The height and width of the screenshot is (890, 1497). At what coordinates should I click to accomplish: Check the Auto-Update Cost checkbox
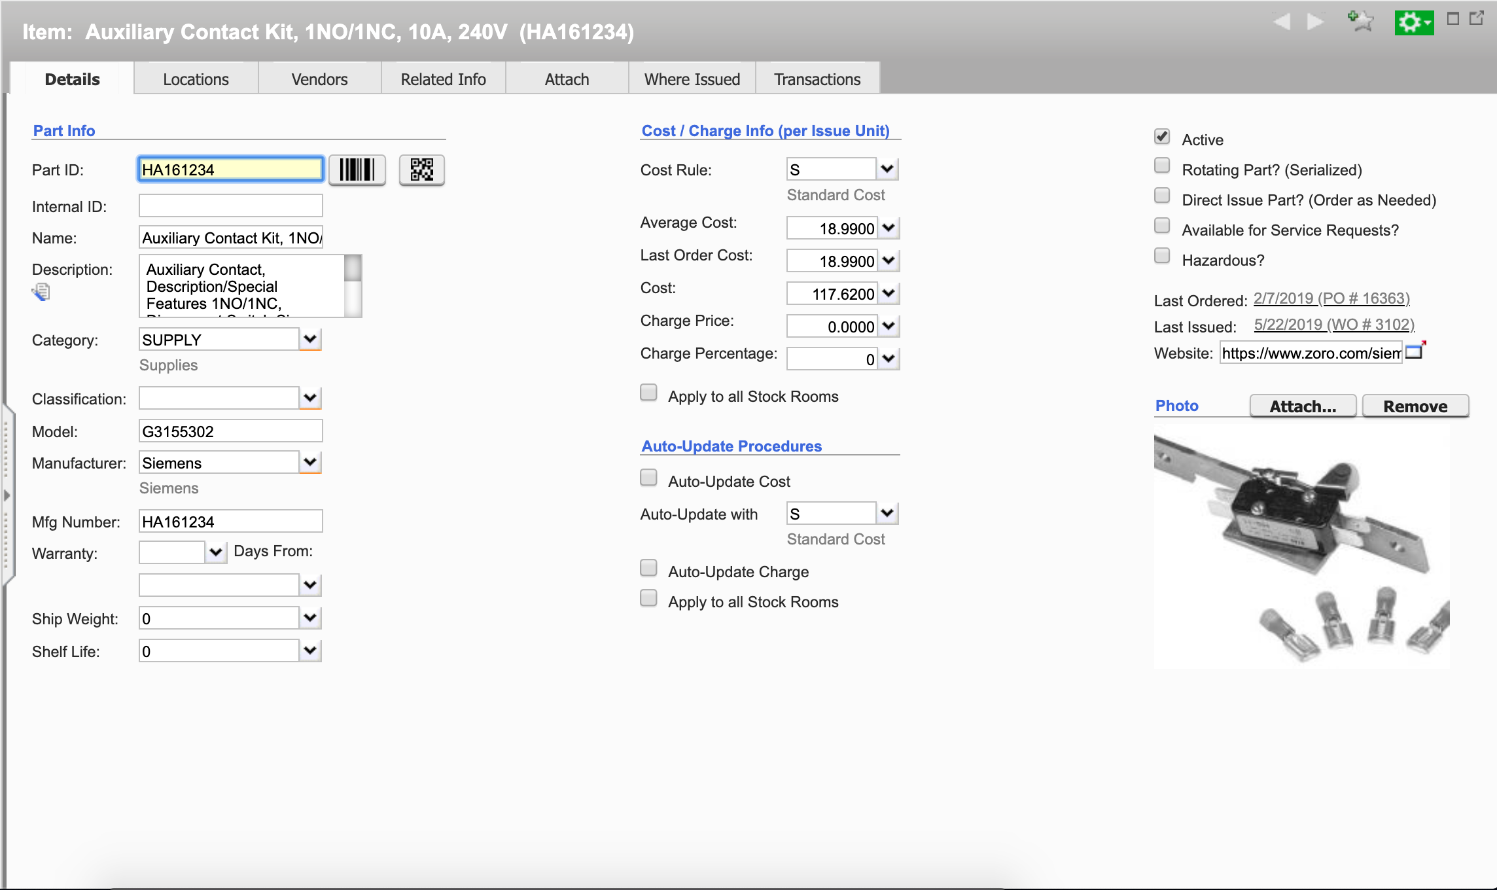pyautogui.click(x=648, y=478)
